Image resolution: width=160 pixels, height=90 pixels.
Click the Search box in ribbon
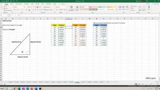coord(62,4)
